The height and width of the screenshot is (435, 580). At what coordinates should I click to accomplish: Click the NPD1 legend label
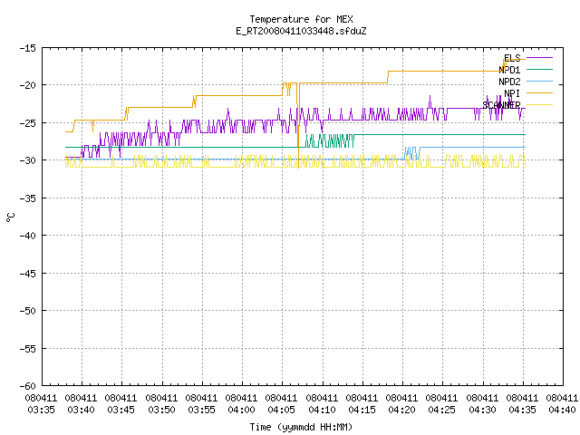(x=509, y=70)
